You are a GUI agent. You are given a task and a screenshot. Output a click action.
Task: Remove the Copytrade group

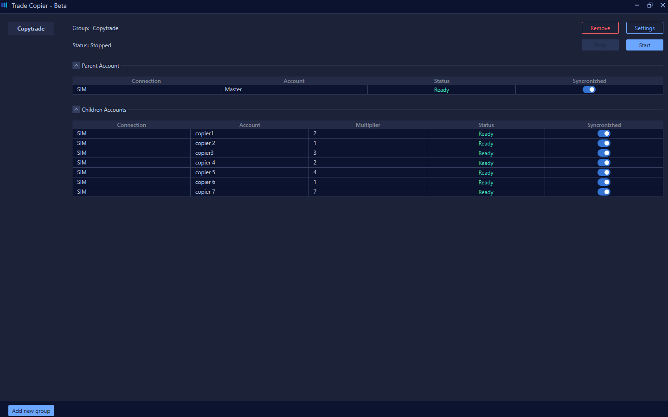tap(600, 28)
